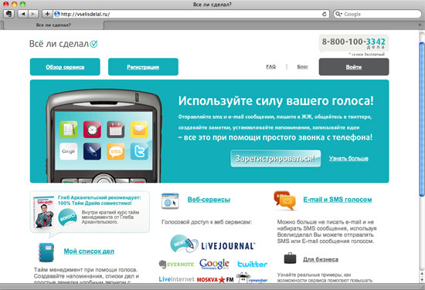The image size is (425, 290).
Task: Click the vertical scrollbar thumb
Action: (422, 119)
